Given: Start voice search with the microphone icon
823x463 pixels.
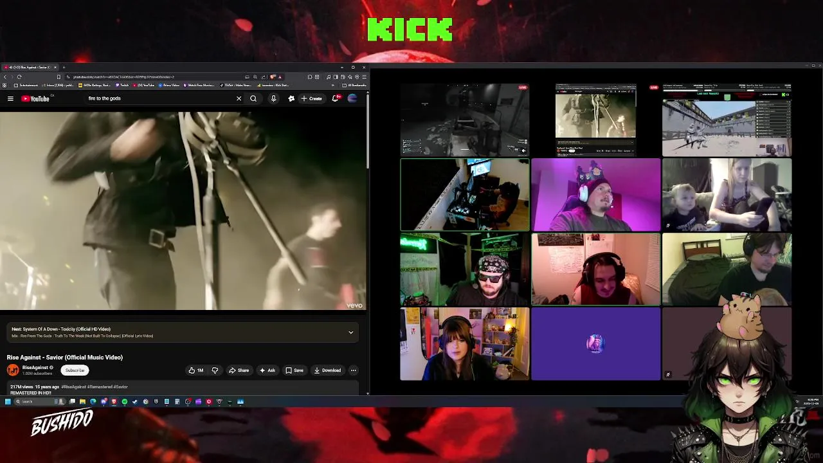Looking at the screenshot, I should tap(273, 98).
